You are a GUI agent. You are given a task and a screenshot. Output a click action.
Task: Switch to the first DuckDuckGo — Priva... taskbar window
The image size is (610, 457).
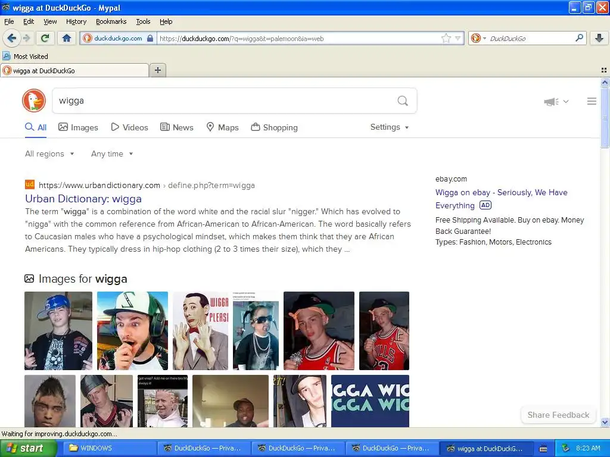click(x=204, y=448)
